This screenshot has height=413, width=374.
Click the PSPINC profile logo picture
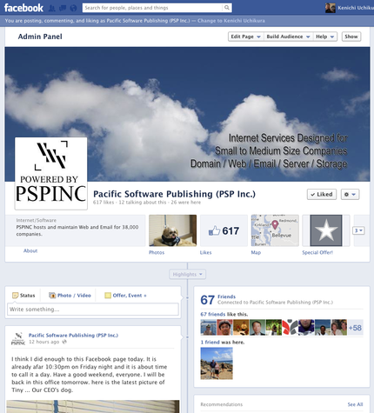51,173
